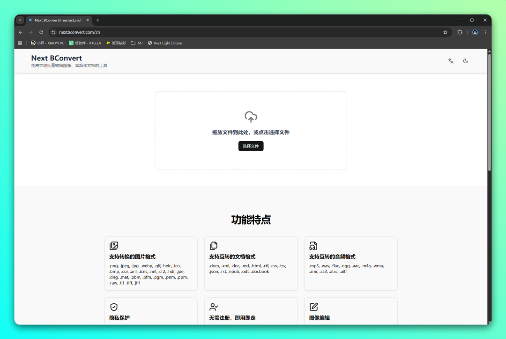Click the Next BConvert logo title

[57, 58]
